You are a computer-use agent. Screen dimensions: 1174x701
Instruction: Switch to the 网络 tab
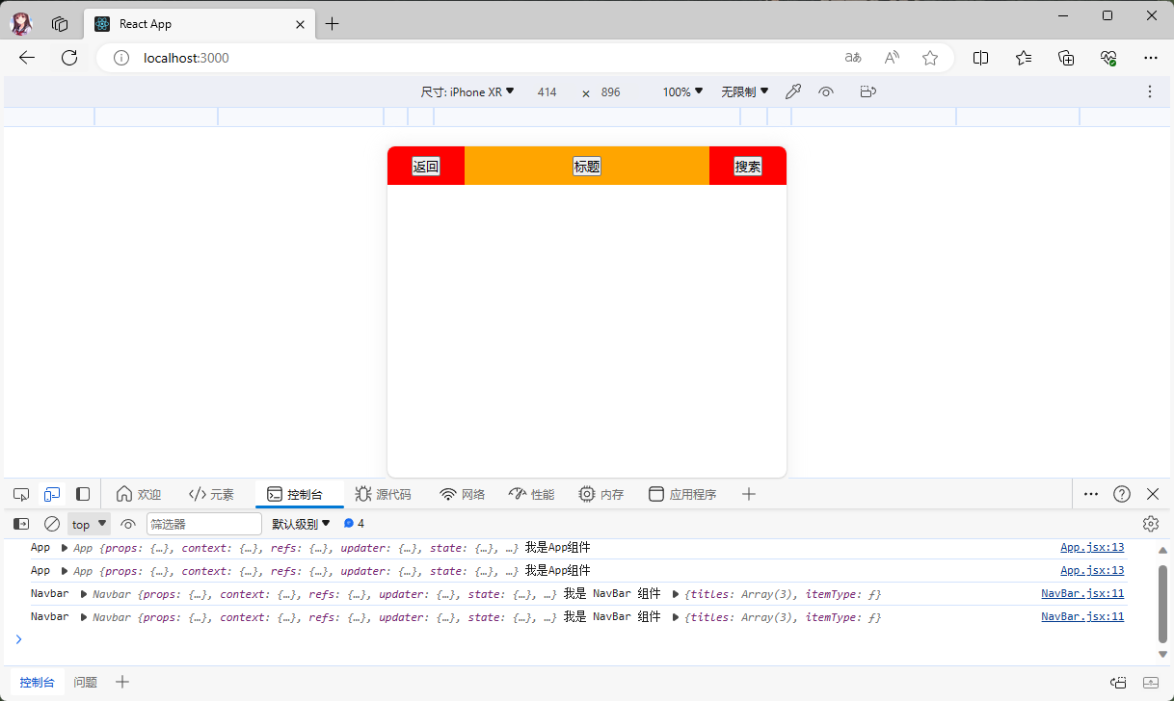463,494
